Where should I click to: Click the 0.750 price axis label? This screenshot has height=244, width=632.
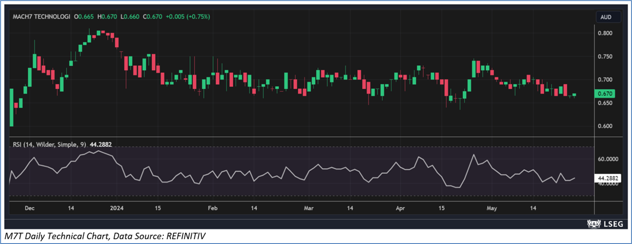click(x=606, y=57)
